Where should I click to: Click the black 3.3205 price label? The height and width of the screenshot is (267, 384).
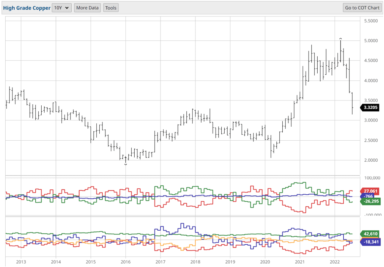coord(370,108)
